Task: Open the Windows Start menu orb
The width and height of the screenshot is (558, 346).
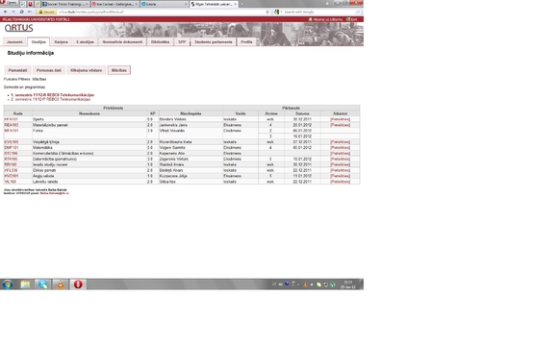Action: [x=8, y=284]
